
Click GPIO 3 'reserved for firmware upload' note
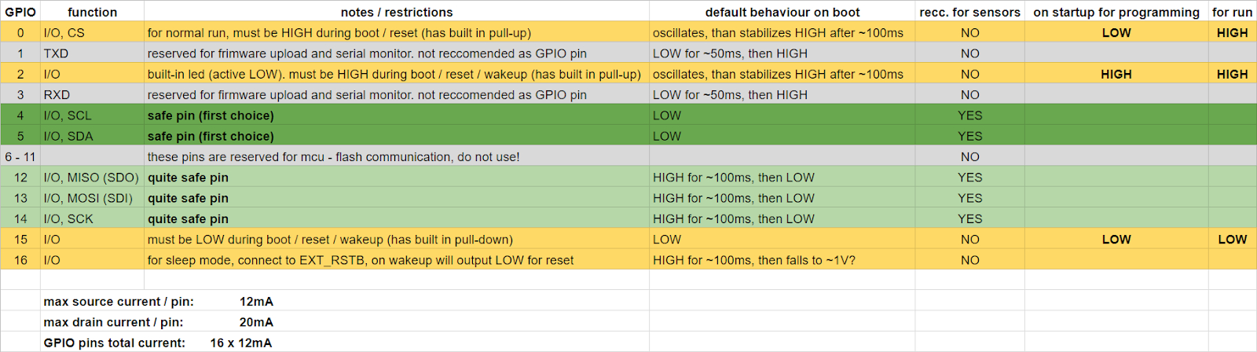pyautogui.click(x=397, y=94)
